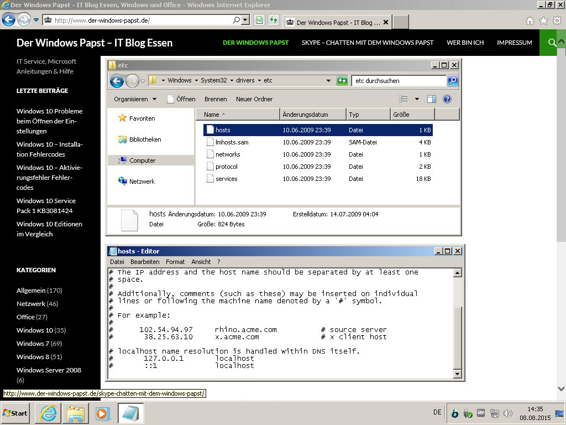Open the Internet Explorer tools gear icon
This screenshot has height=425, width=566.
[557, 21]
